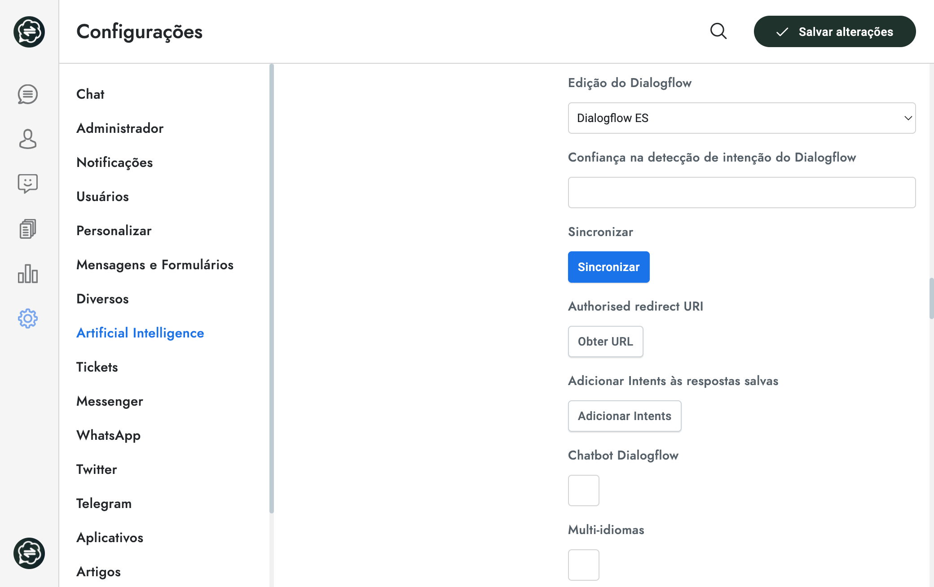Open the Chatbot smiley bubble icon
This screenshot has width=934, height=587.
pyautogui.click(x=28, y=184)
